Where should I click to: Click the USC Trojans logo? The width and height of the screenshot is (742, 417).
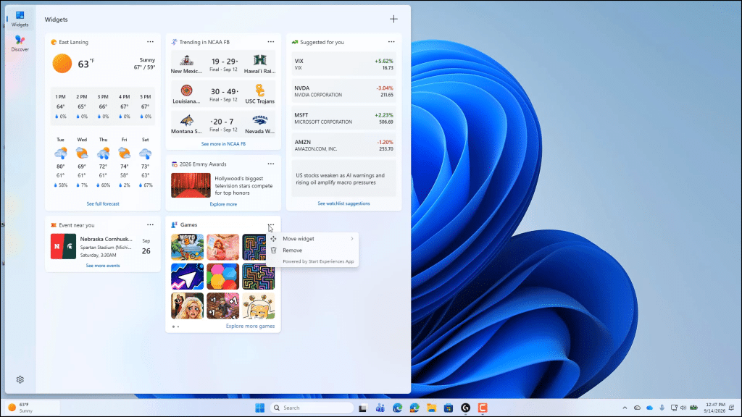tap(260, 90)
